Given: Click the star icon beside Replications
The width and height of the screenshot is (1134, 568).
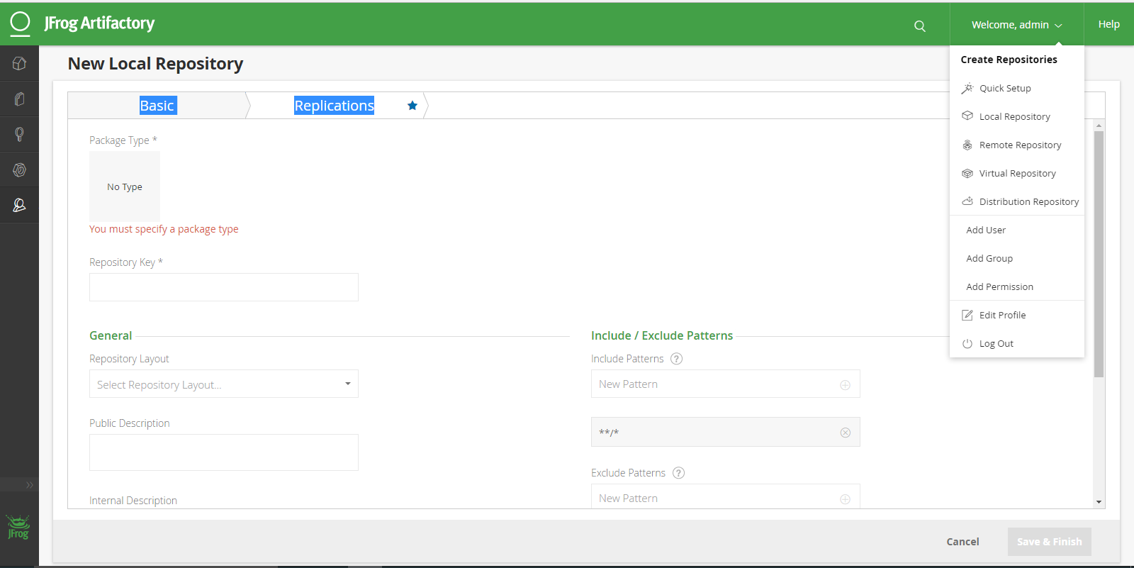Looking at the screenshot, I should [412, 106].
